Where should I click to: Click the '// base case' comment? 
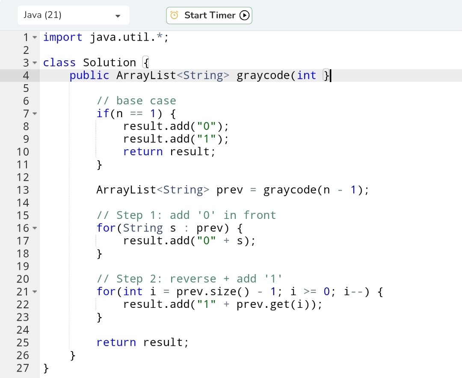tap(136, 101)
